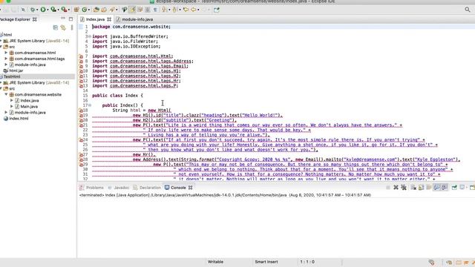Toggle block selection mode
The height and width of the screenshot is (267, 475).
click(148, 10)
